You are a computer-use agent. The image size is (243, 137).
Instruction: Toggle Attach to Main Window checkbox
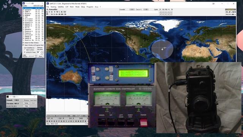[x=23, y=43]
